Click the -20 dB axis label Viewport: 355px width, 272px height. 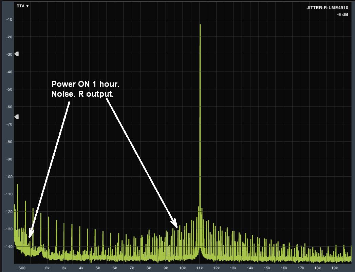[9, 37]
